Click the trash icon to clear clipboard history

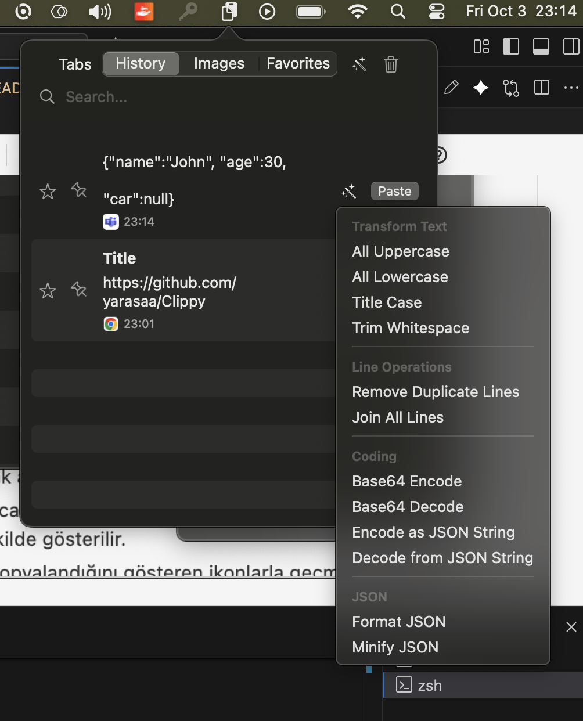point(390,64)
